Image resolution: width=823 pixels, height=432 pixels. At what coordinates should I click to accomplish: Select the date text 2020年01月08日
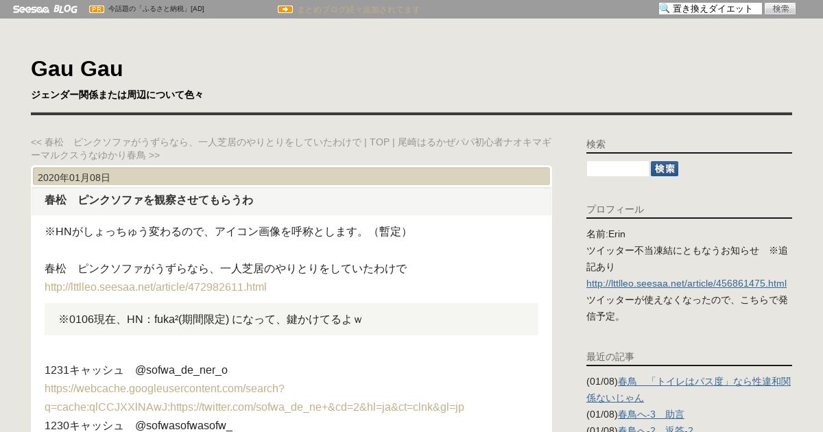pyautogui.click(x=74, y=178)
